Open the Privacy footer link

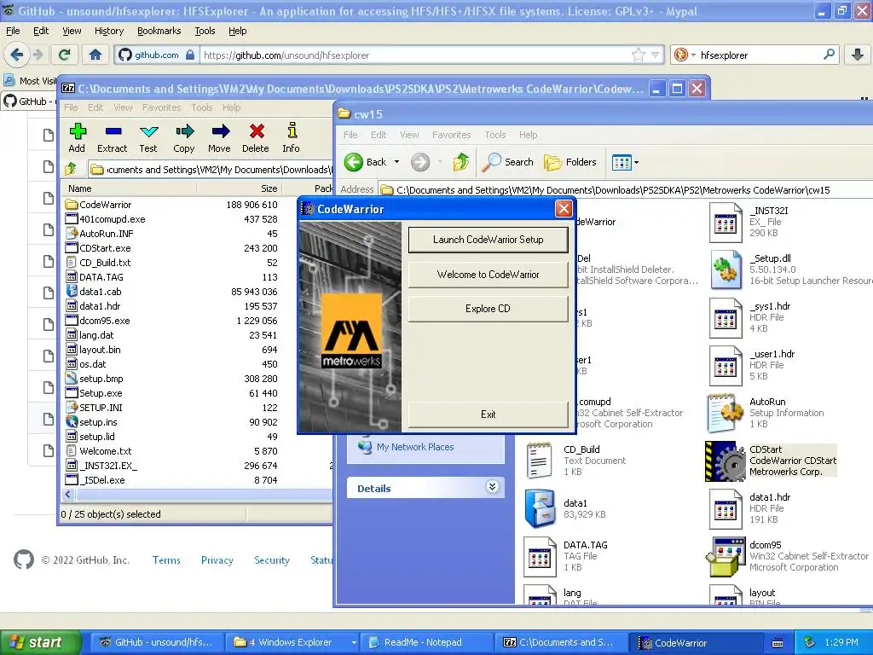tap(217, 559)
